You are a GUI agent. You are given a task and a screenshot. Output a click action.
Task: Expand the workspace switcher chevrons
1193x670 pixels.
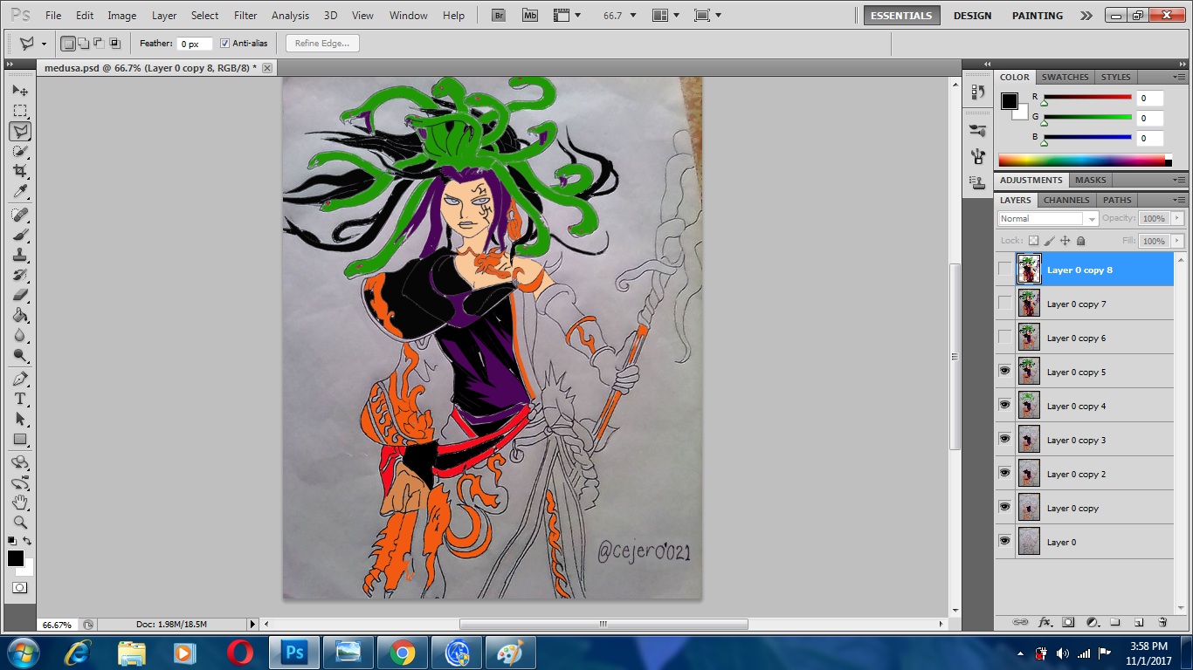[x=1086, y=16]
